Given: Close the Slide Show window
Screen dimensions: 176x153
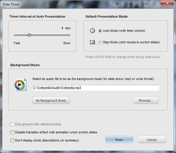Looking at the screenshot, I should pyautogui.click(x=167, y=3).
